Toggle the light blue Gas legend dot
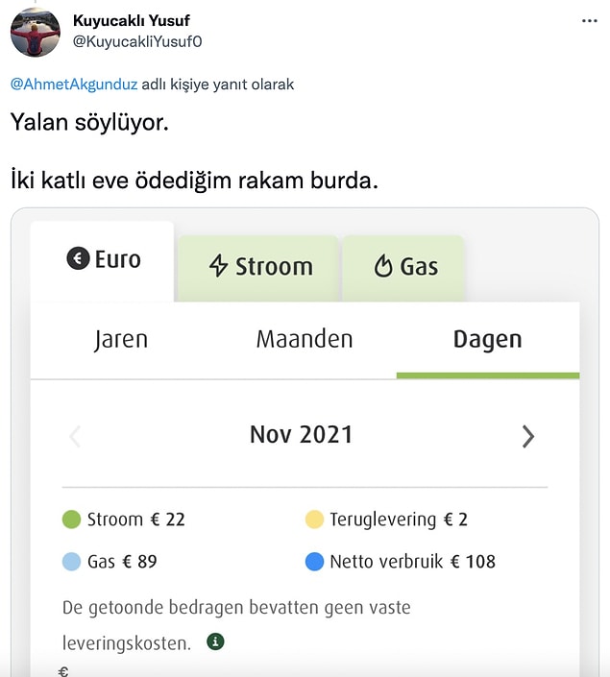 point(72,562)
